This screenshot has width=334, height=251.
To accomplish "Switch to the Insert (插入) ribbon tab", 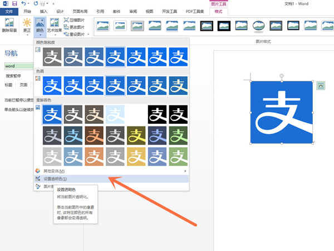I will 44,11.
